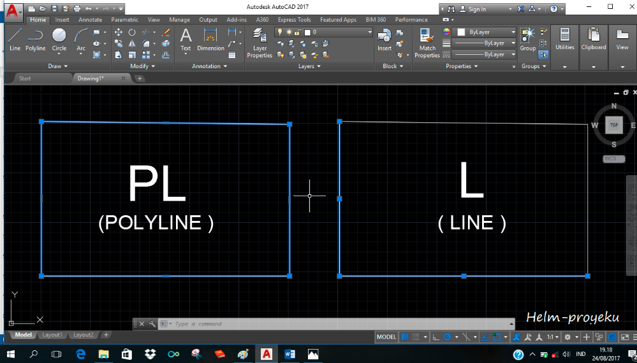Screen dimensions: 637x363
Task: Click the Move tool in Modify panel
Action: pos(119,32)
